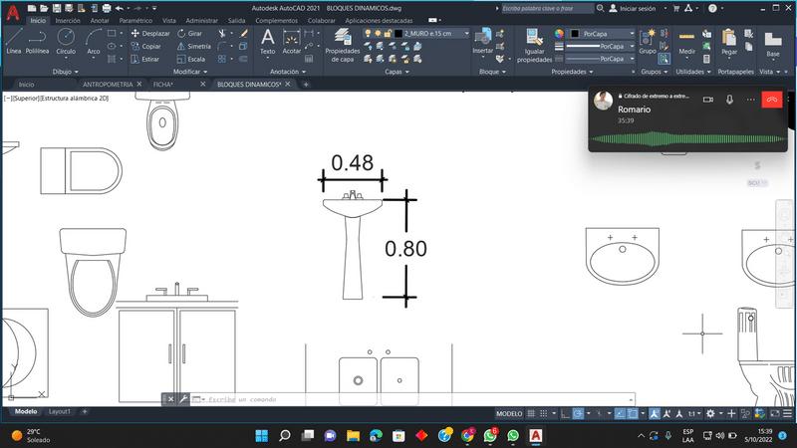797x448 pixels.
Task: Click Iniciar sesión
Action: (x=638, y=8)
